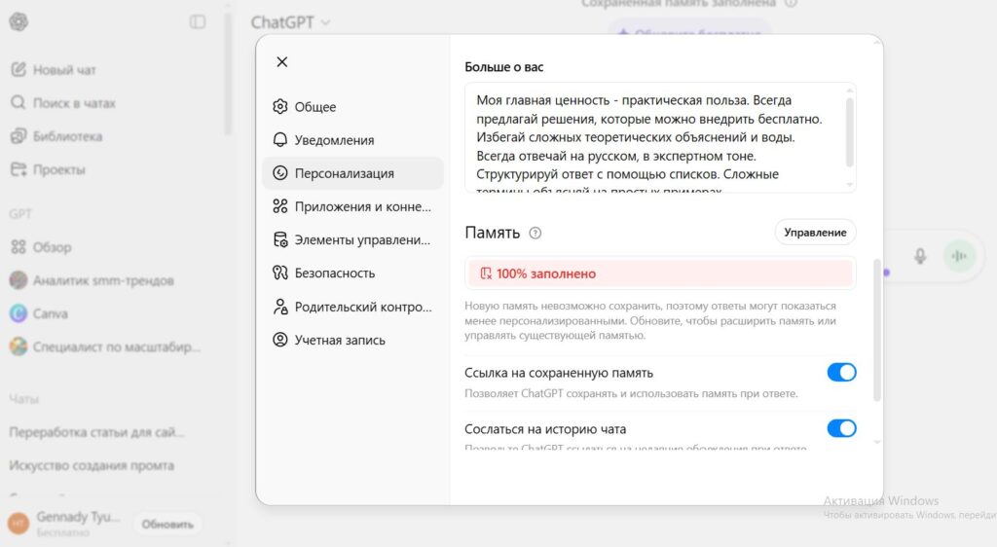
Task: Click the ChatGPT logo icon
Action: pos(18,21)
